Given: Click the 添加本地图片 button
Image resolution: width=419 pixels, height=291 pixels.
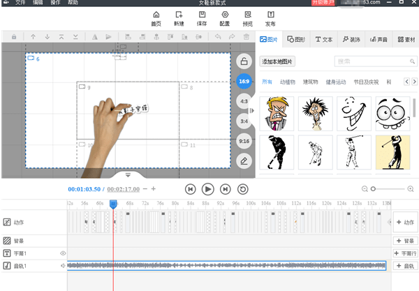Looking at the screenshot, I should coord(278,61).
